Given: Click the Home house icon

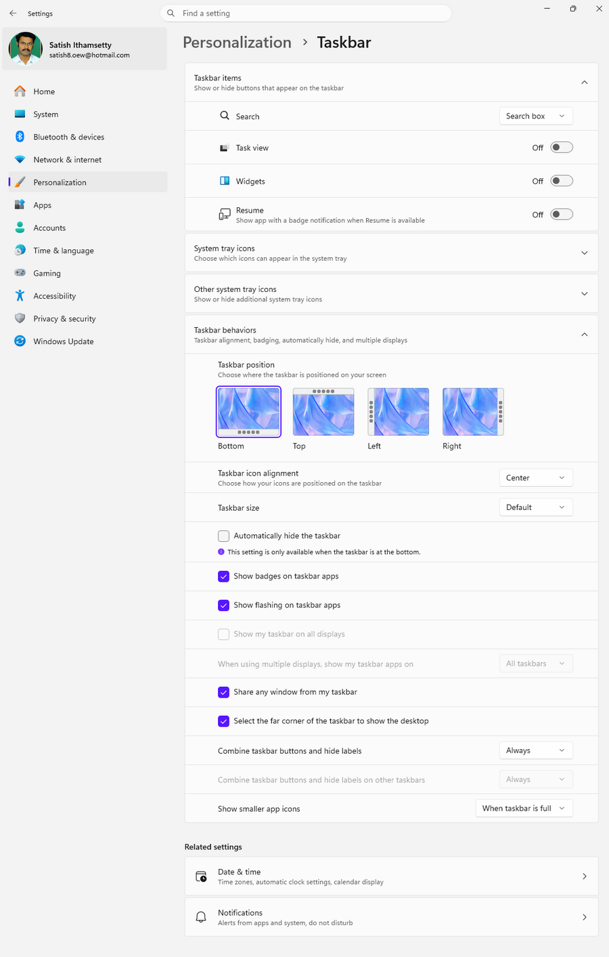Looking at the screenshot, I should (20, 91).
